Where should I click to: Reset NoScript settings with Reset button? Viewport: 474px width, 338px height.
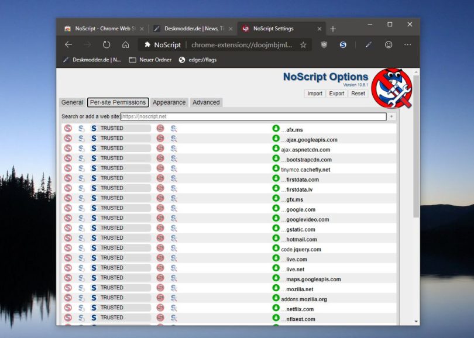[358, 94]
